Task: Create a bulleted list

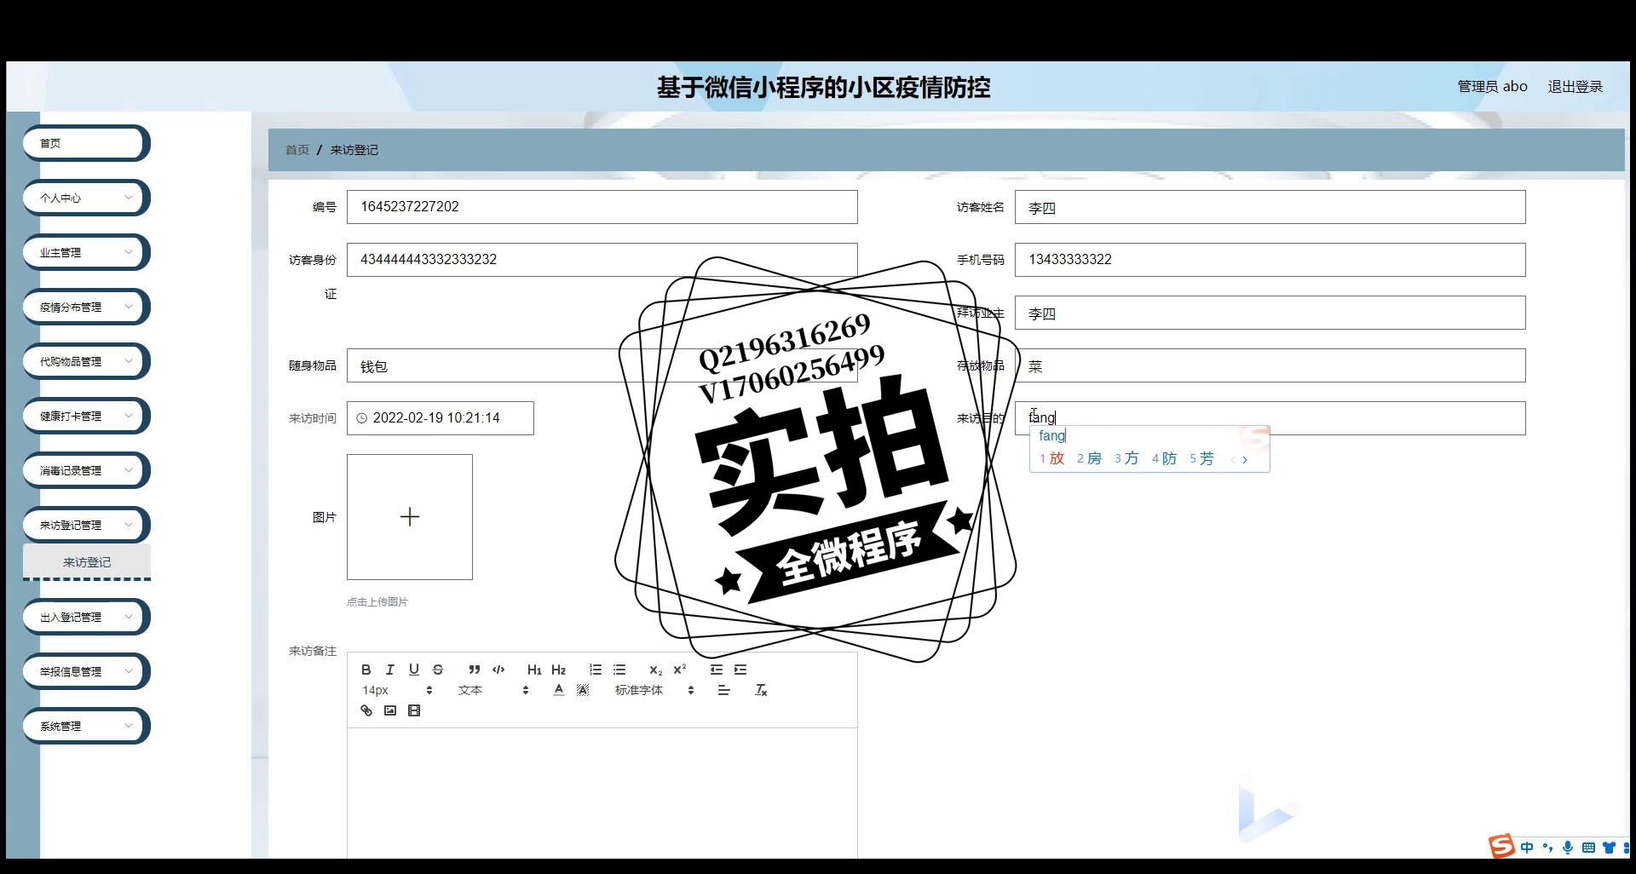Action: tap(619, 670)
